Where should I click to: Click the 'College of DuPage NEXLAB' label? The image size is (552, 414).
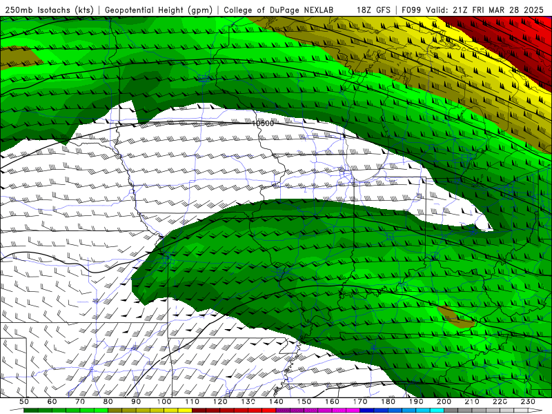coord(279,10)
